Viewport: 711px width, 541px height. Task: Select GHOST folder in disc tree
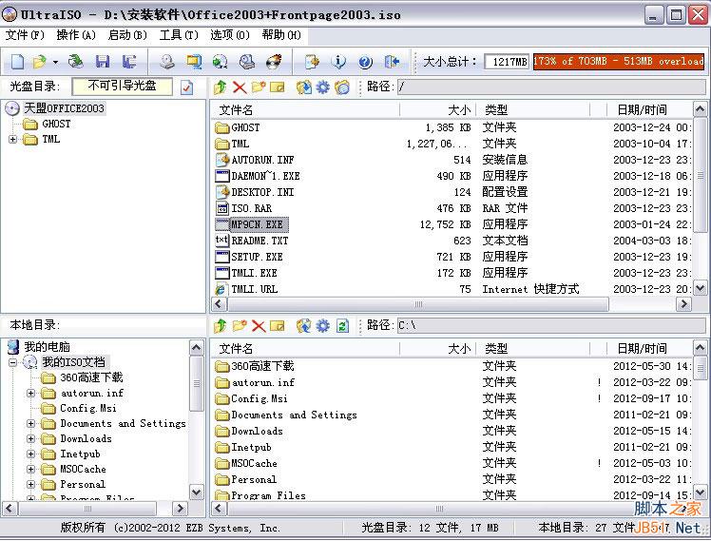pyautogui.click(x=56, y=124)
